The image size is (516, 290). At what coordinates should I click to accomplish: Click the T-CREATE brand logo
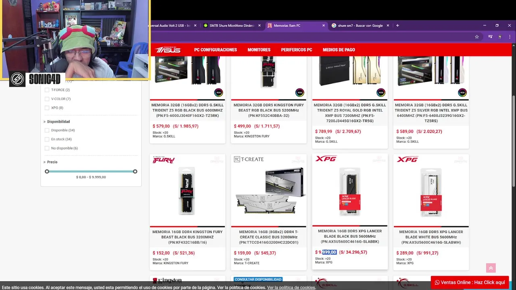(249, 159)
